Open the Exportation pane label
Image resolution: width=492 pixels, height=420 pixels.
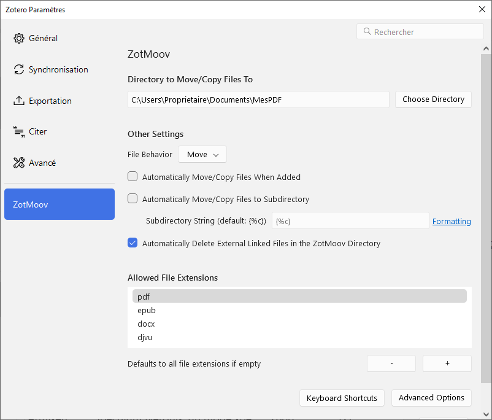coord(50,101)
